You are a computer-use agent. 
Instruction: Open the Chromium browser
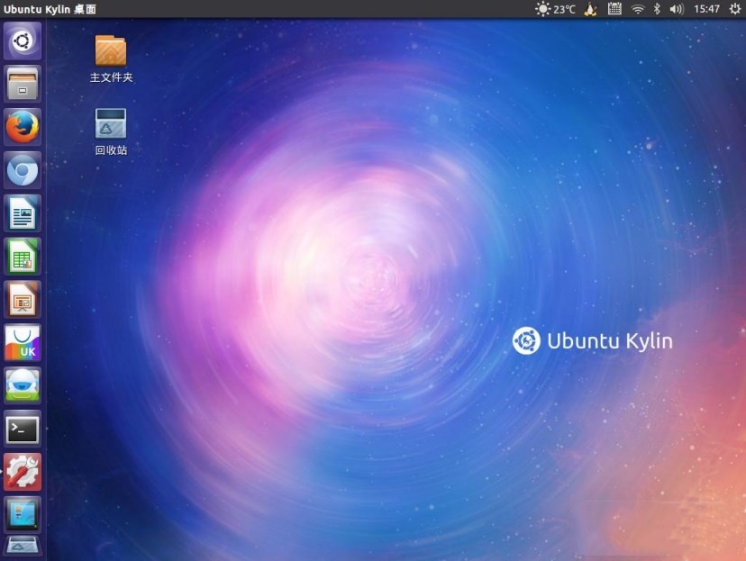(x=22, y=170)
